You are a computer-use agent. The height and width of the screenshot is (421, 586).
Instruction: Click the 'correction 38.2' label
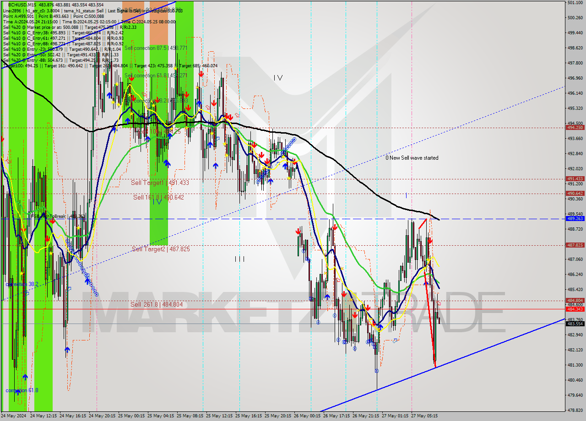tap(22, 284)
